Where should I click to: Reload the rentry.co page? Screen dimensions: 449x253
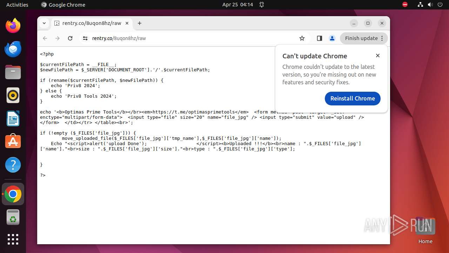click(x=70, y=38)
